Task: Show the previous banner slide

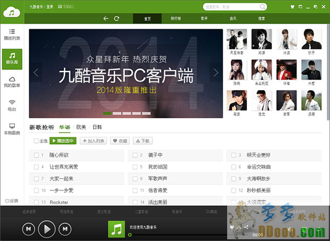Action: click(36, 73)
